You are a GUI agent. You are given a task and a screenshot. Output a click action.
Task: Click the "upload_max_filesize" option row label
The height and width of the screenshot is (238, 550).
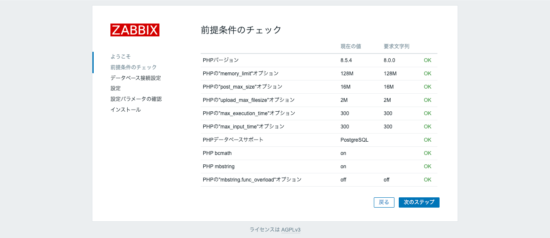tap(249, 100)
